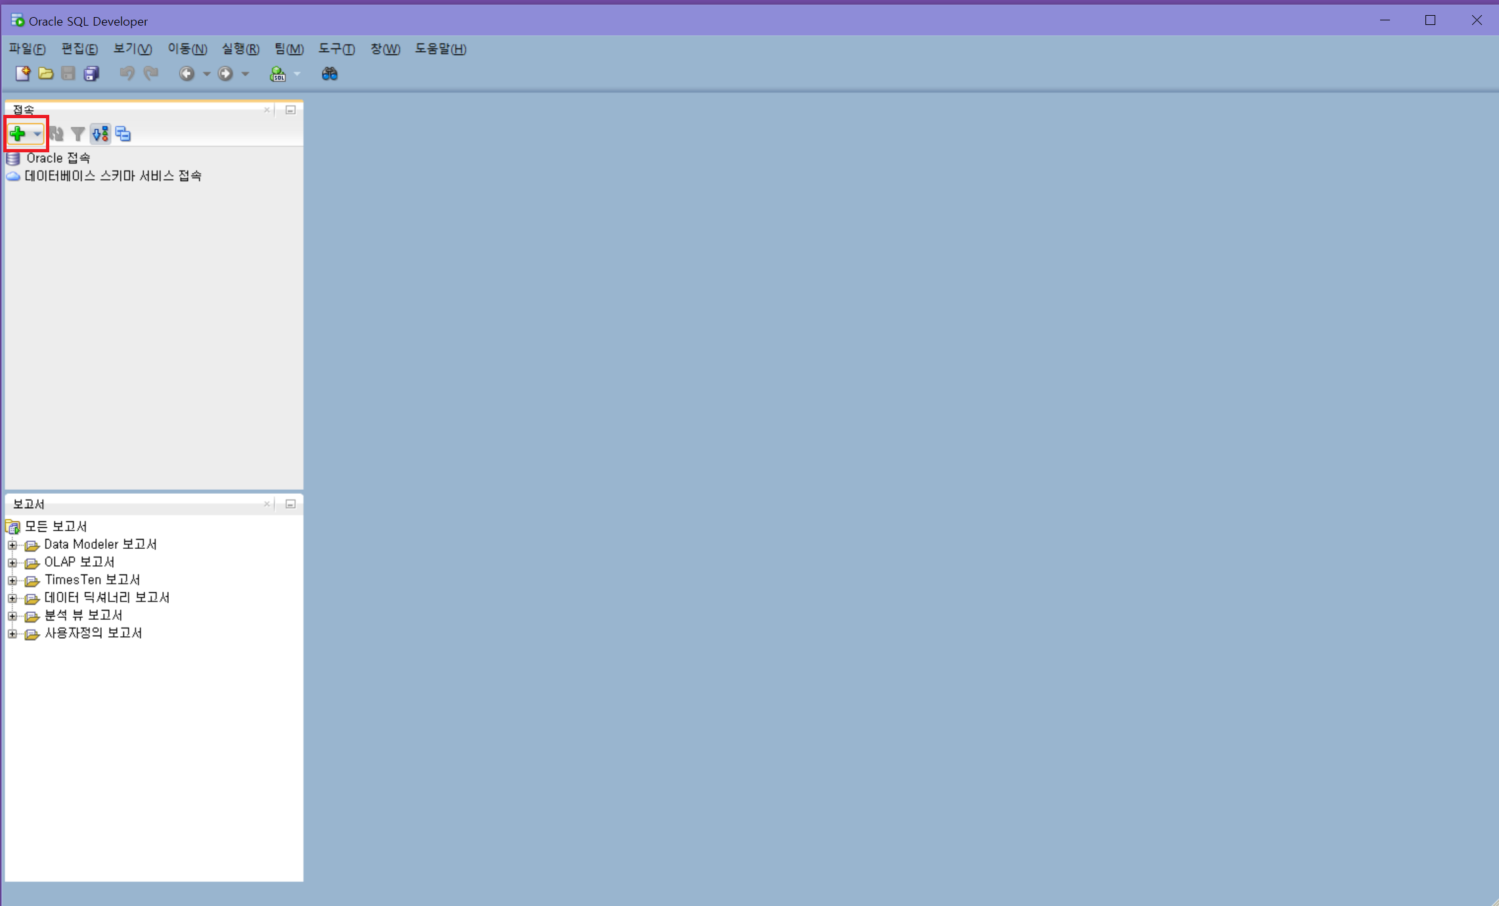The width and height of the screenshot is (1499, 906).
Task: Click the binoculars Find DB Object icon
Action: (329, 74)
